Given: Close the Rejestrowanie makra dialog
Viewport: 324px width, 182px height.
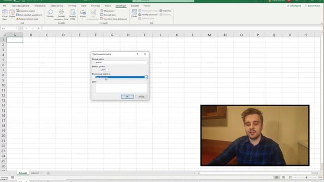Looking at the screenshot, I should coord(145,54).
